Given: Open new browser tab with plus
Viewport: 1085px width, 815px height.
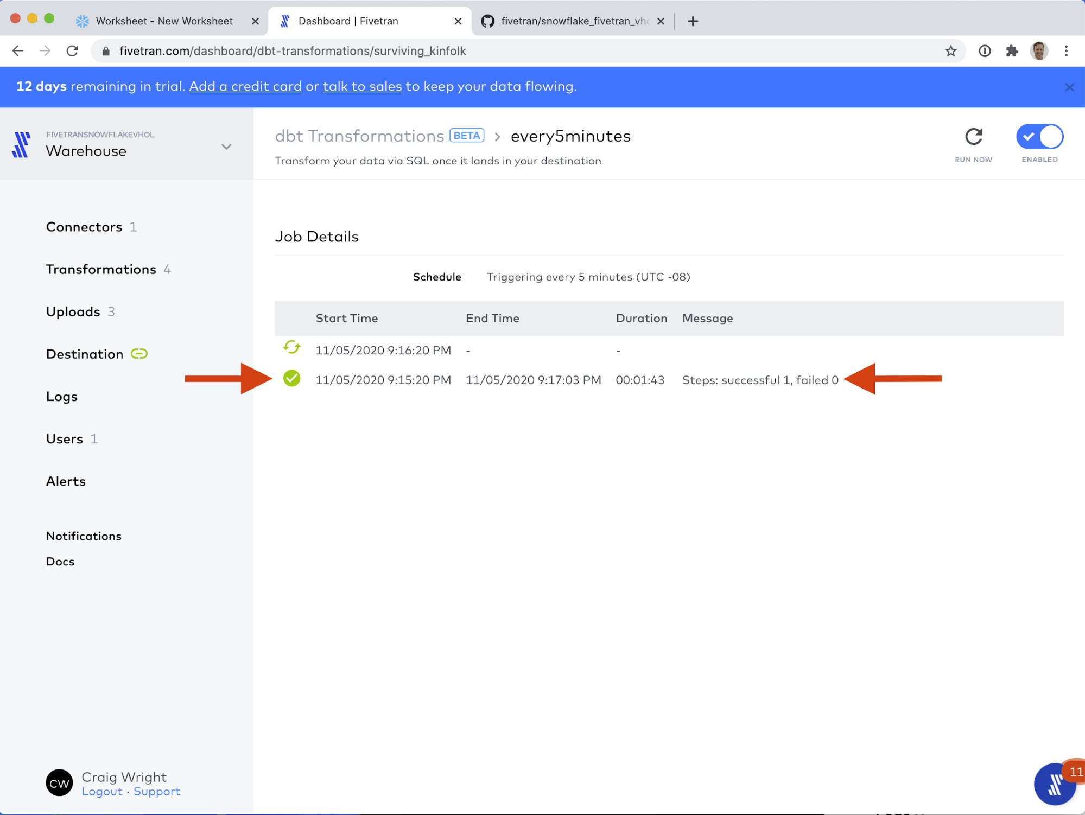Looking at the screenshot, I should 693,21.
